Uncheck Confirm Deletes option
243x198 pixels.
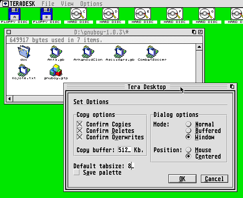click(79, 131)
